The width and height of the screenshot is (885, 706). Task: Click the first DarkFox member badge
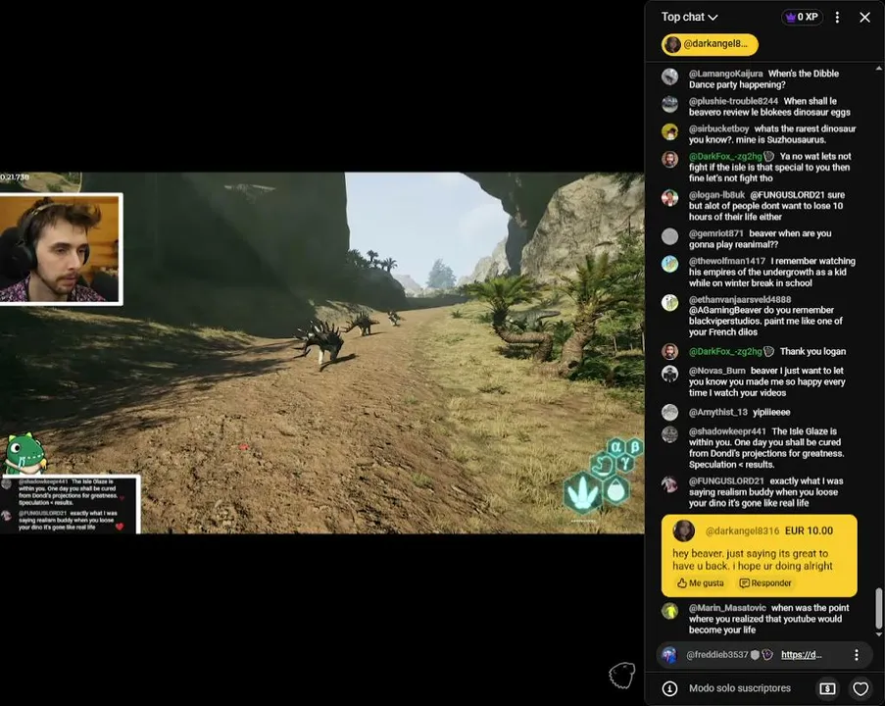[x=768, y=157]
